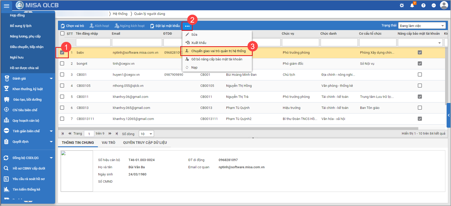Change rows per page dropdown
The image size is (451, 206).
146,134
